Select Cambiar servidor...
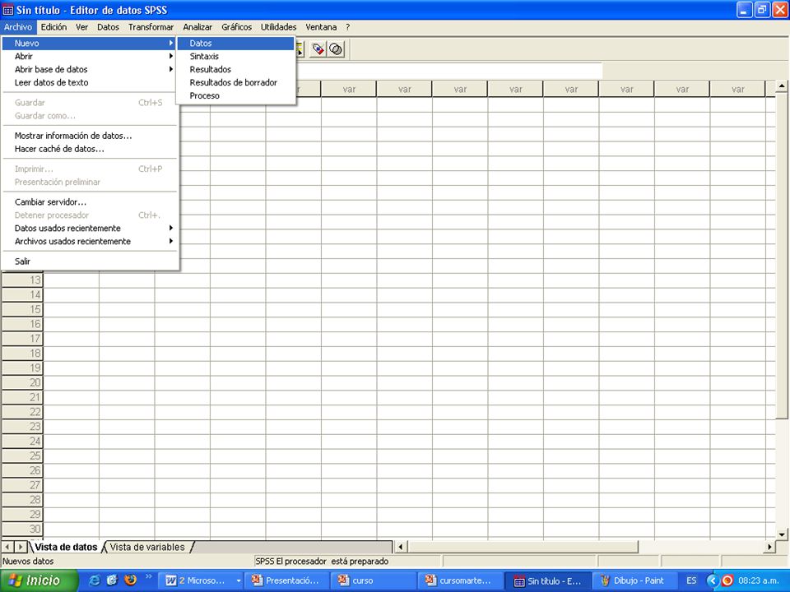The width and height of the screenshot is (790, 592). coord(90,202)
